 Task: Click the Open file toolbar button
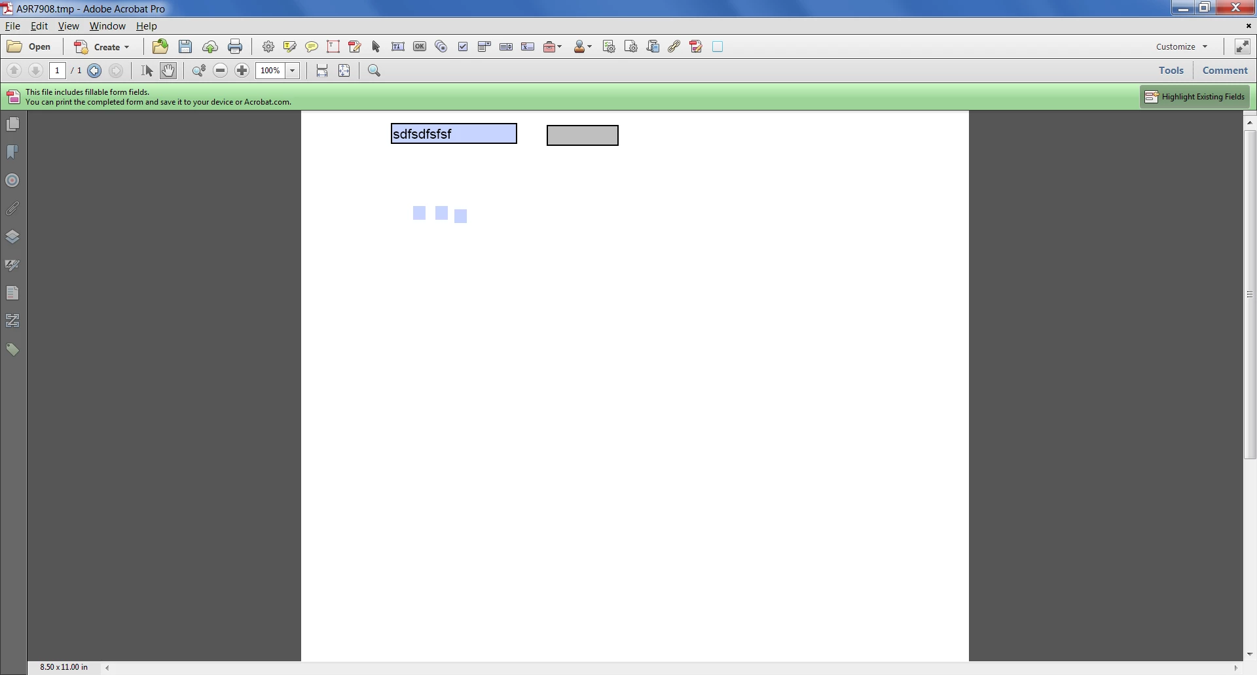(29, 46)
